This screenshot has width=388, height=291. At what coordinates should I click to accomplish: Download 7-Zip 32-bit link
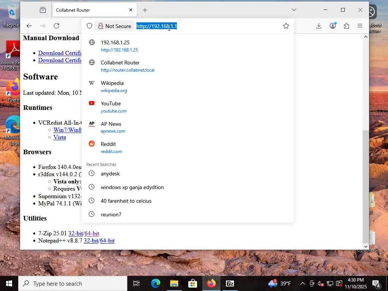click(x=76, y=233)
